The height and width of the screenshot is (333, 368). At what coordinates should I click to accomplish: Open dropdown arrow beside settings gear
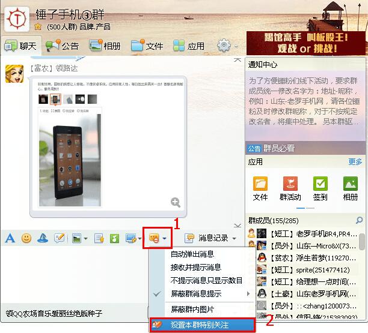[236, 46]
